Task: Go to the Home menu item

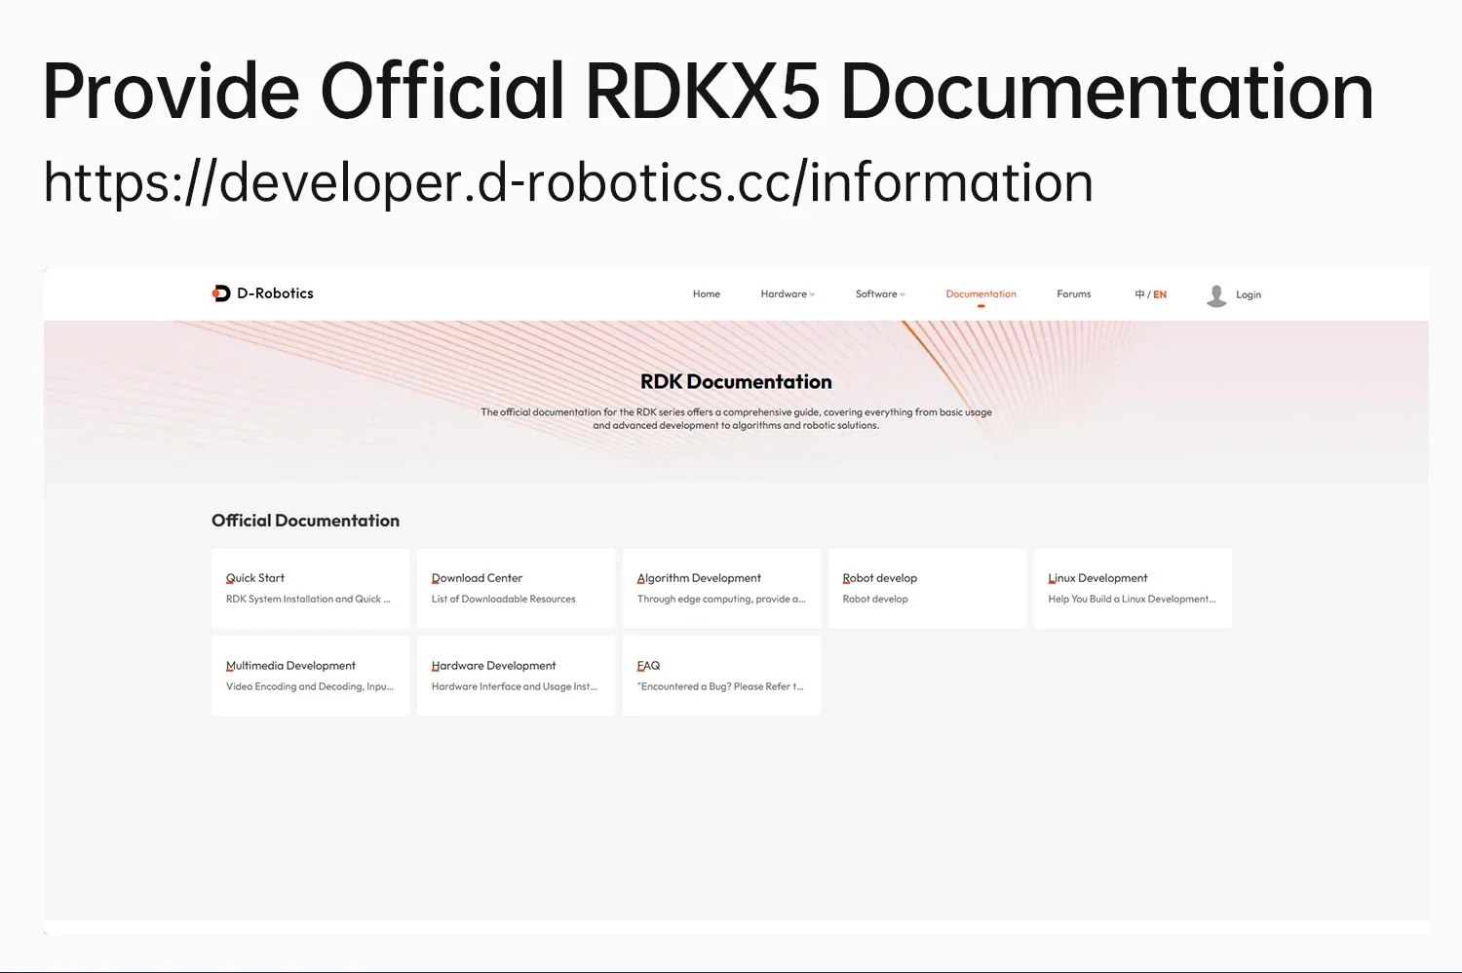Action: 707,294
